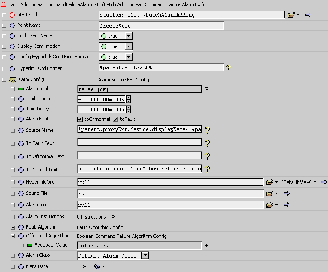328x272 pixels.
Task: Click the arrow icon beside Start Ord field
Action: [308, 15]
